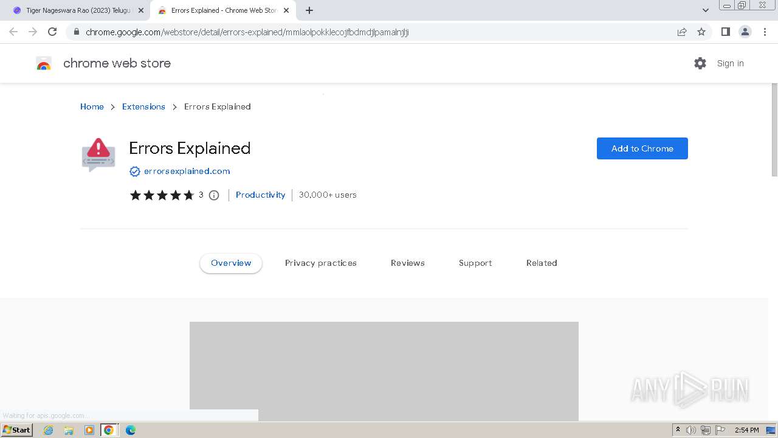Screen dimensions: 778x438
Task: Go to Home breadcrumb
Action: [x=92, y=106]
